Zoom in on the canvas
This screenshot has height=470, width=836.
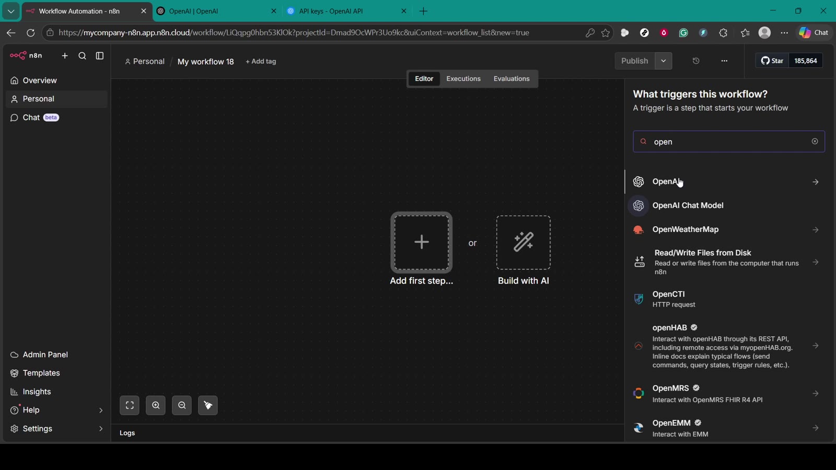point(156,406)
